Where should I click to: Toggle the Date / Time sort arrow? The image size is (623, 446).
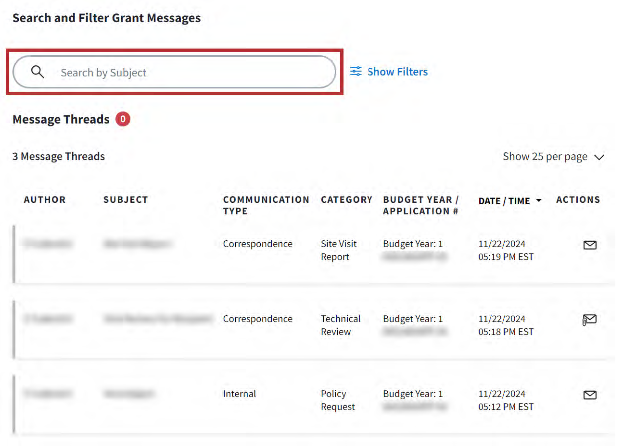click(x=539, y=200)
